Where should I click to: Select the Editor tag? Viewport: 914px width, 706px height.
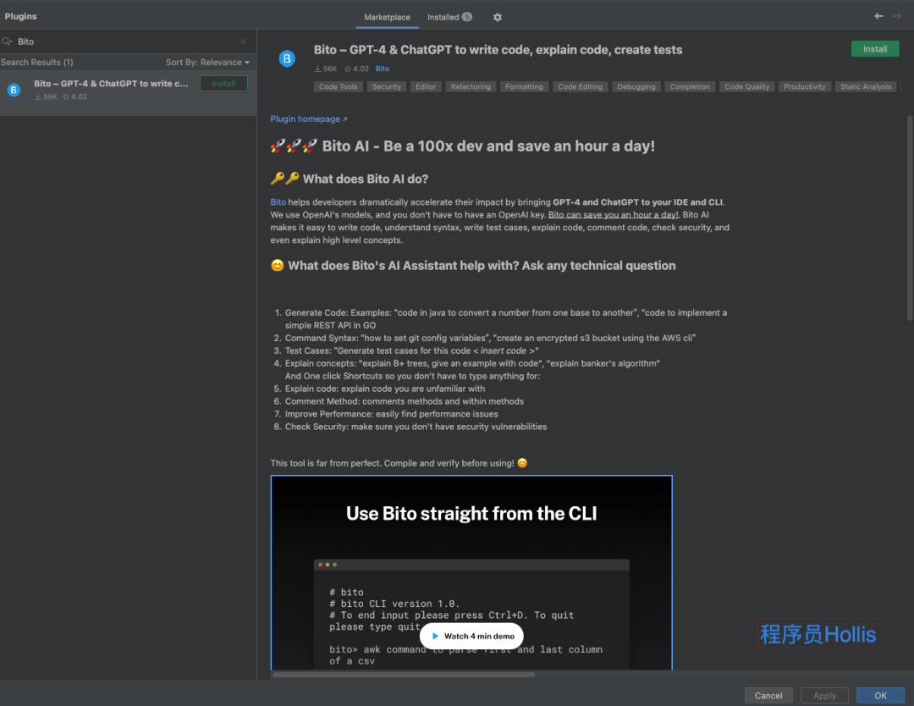coord(426,87)
